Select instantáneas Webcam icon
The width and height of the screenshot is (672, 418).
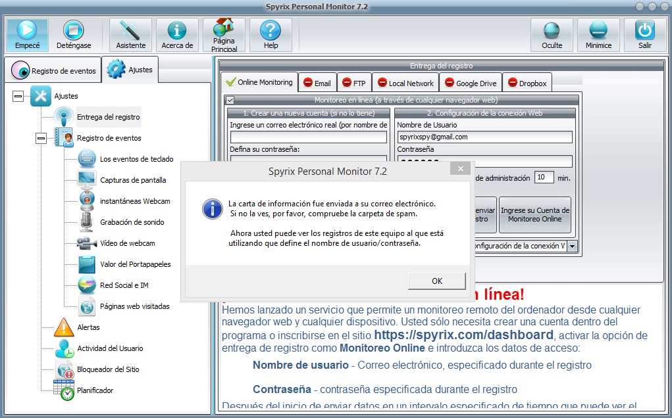[87, 200]
